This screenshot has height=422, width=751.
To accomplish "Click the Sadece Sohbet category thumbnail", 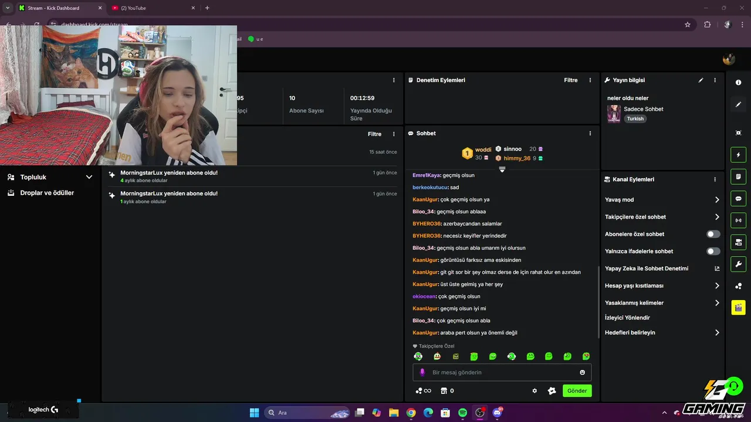I will tap(614, 114).
